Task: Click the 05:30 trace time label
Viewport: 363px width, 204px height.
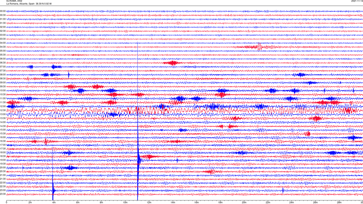Action: point(3,55)
